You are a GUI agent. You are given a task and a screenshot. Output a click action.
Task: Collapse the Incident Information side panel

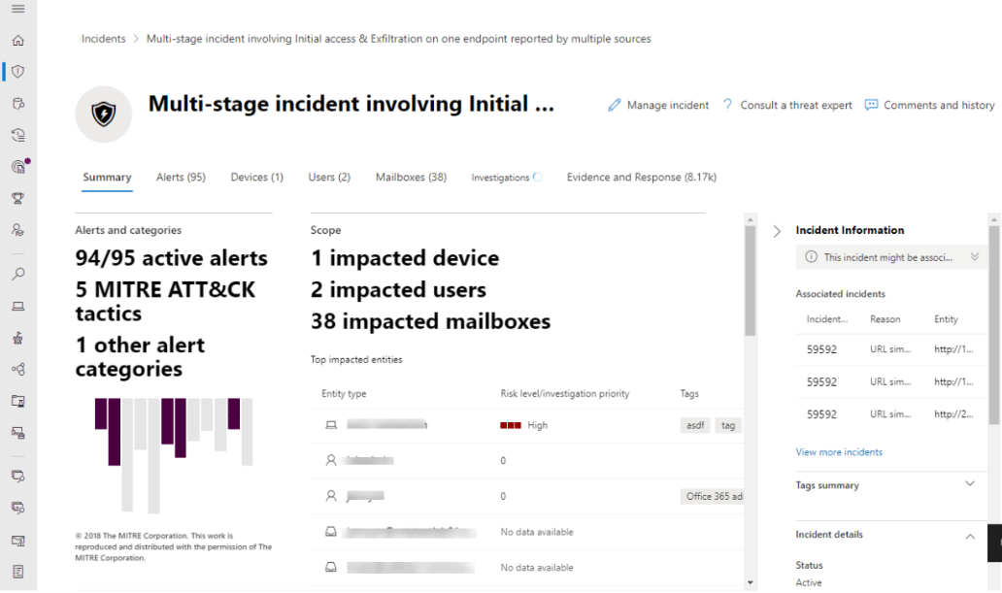click(777, 231)
